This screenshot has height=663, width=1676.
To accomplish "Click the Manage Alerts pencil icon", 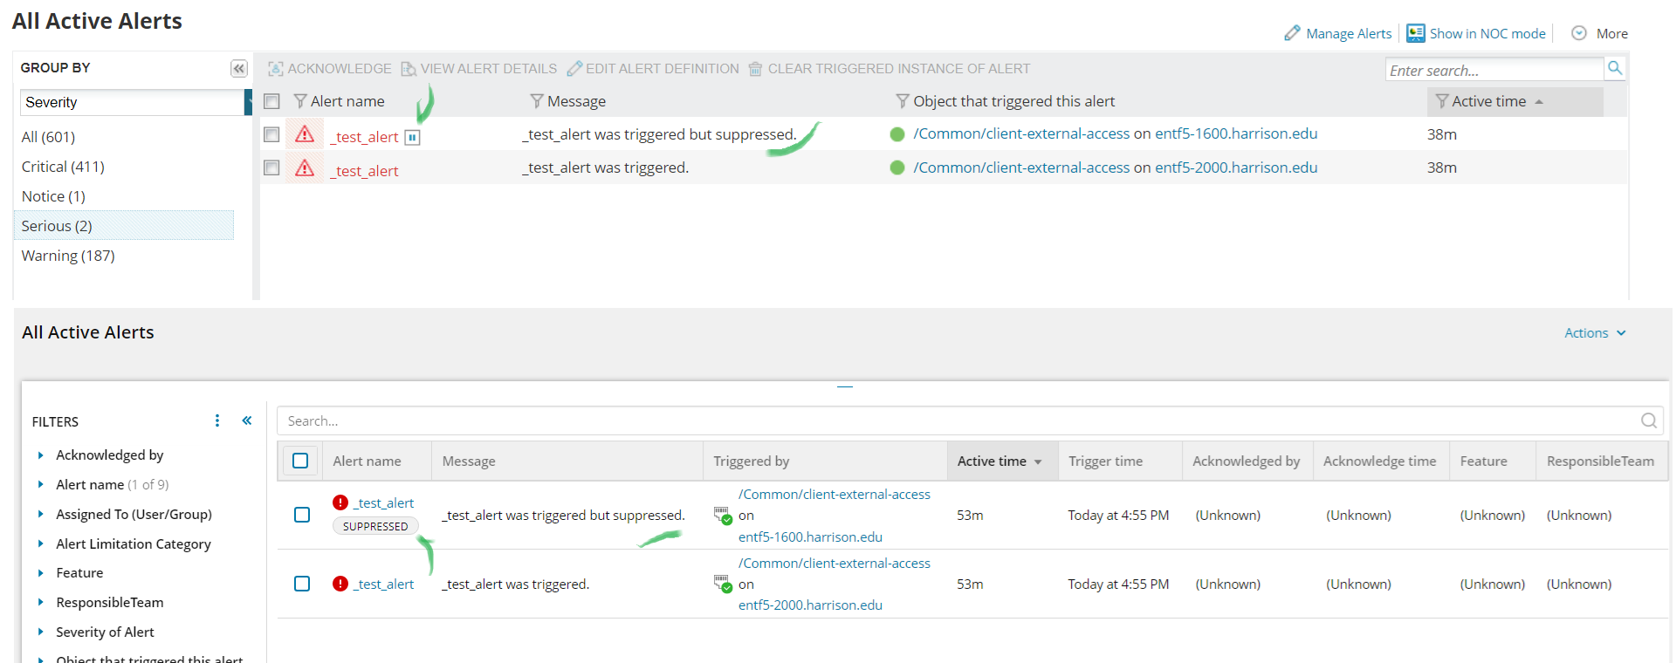I will [1292, 33].
